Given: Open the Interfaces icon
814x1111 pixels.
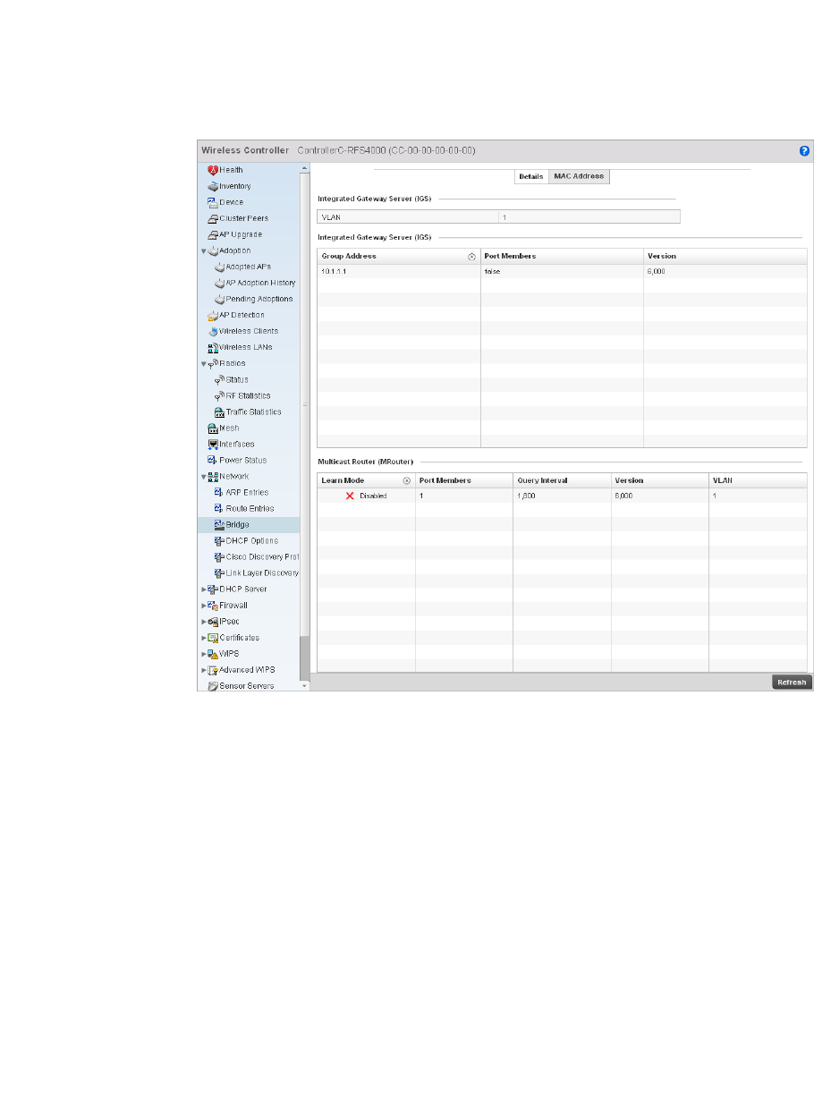Looking at the screenshot, I should tap(213, 444).
